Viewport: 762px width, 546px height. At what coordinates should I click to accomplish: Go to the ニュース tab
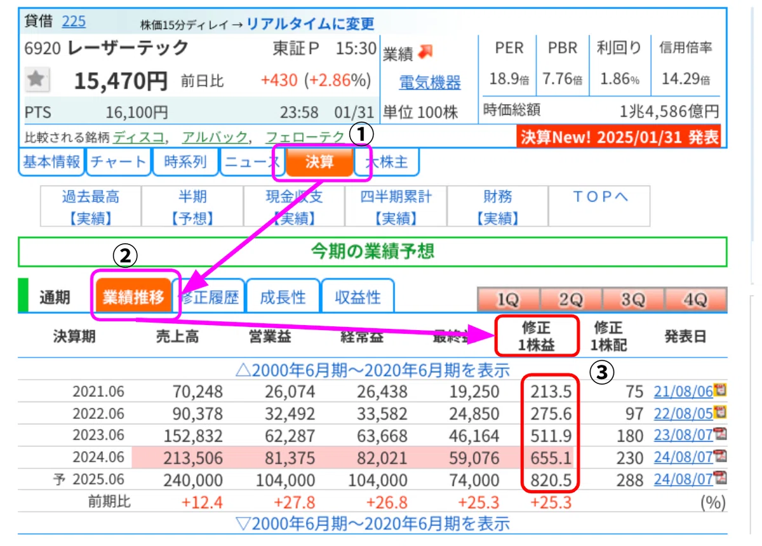coord(251,162)
